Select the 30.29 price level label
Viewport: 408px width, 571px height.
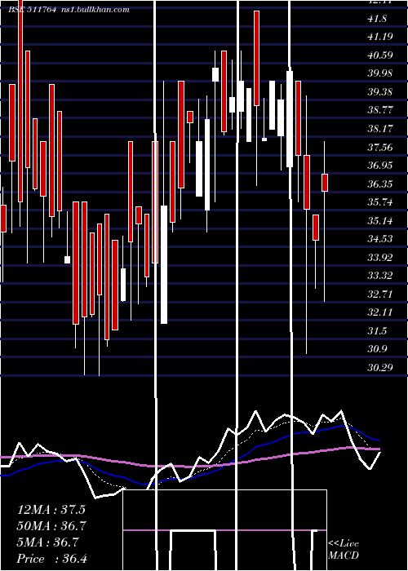[380, 368]
